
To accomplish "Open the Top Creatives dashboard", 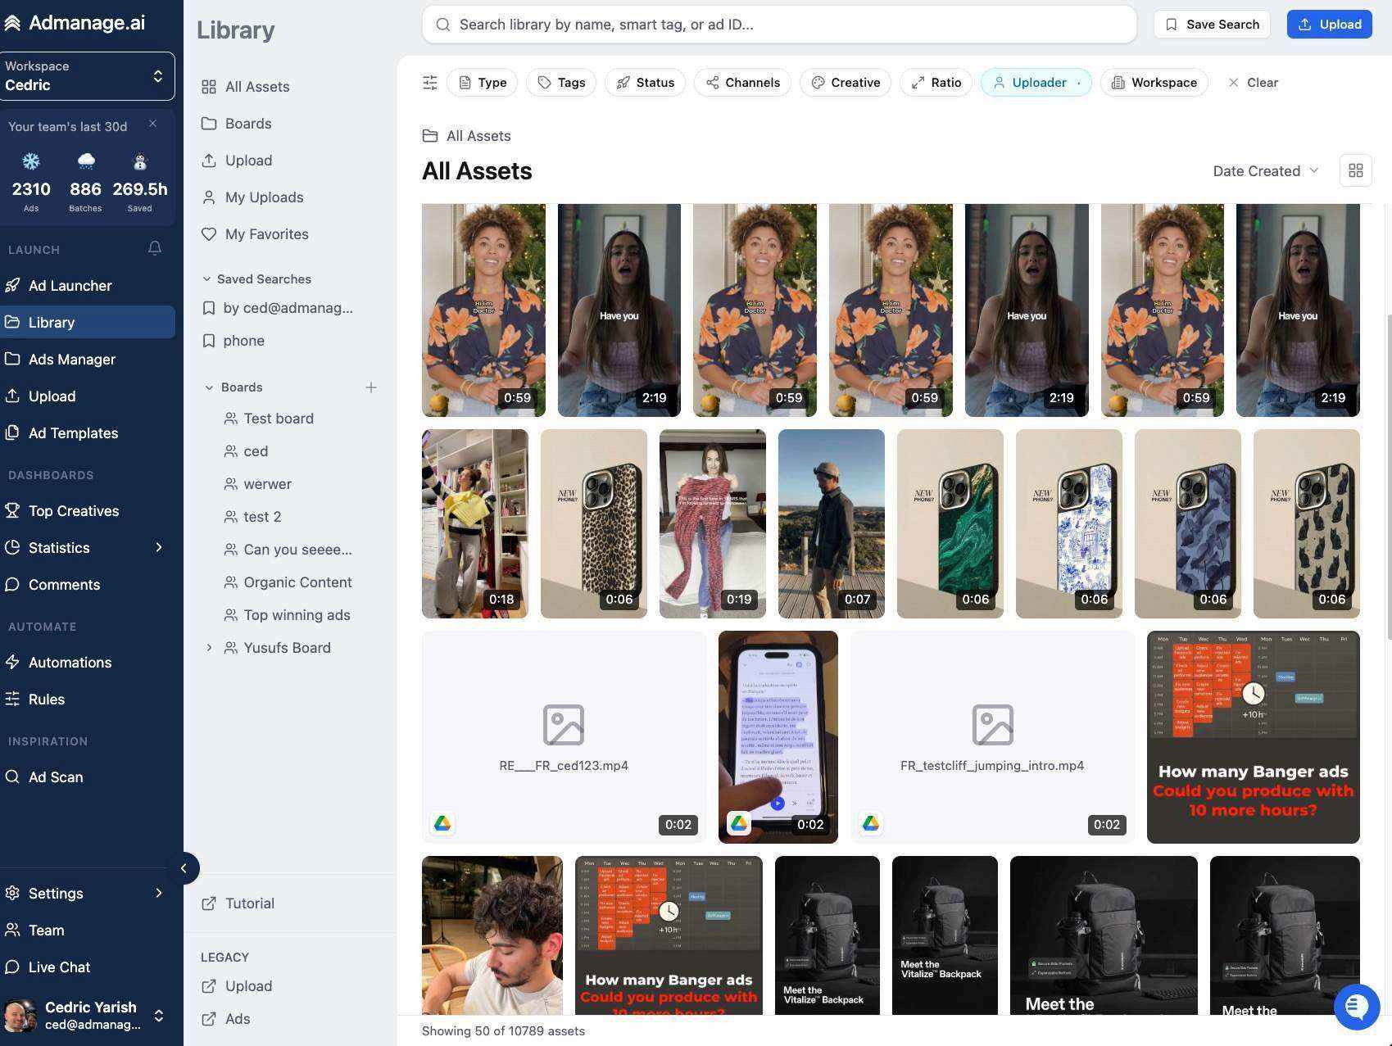I will (x=74, y=510).
